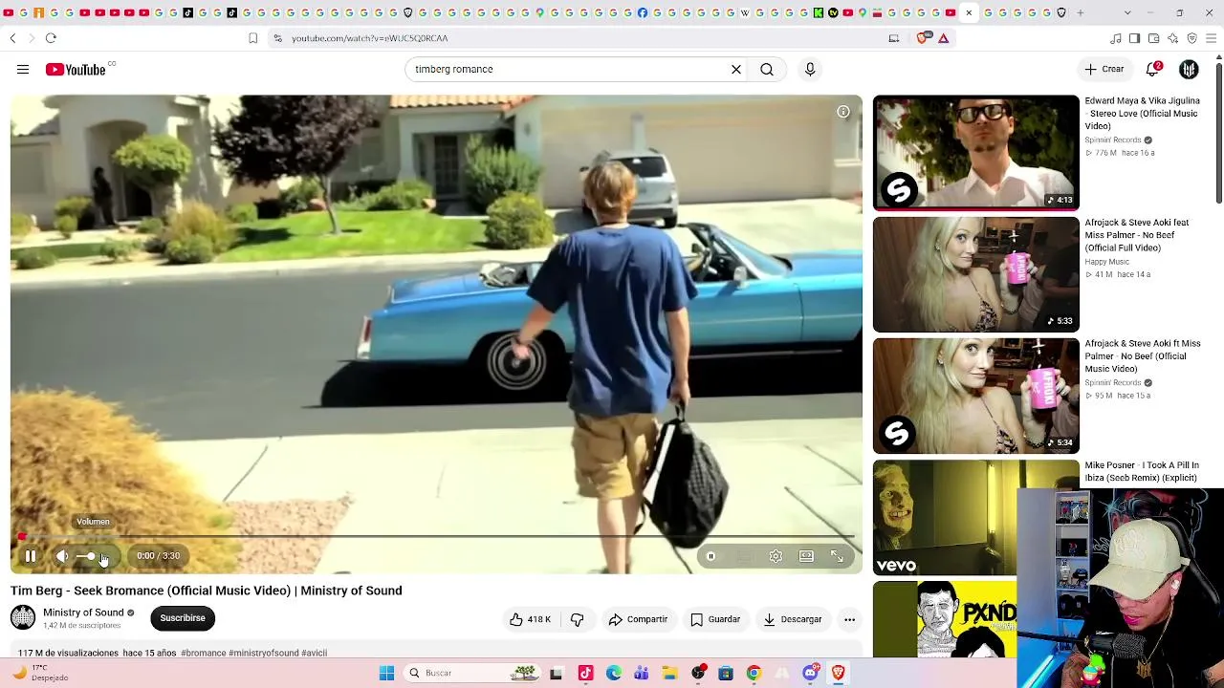
Task: Click the Descargar download button
Action: 793,619
